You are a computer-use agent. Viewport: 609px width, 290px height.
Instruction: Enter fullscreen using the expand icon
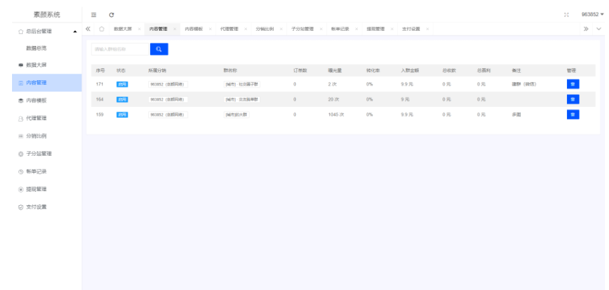pyautogui.click(x=567, y=14)
